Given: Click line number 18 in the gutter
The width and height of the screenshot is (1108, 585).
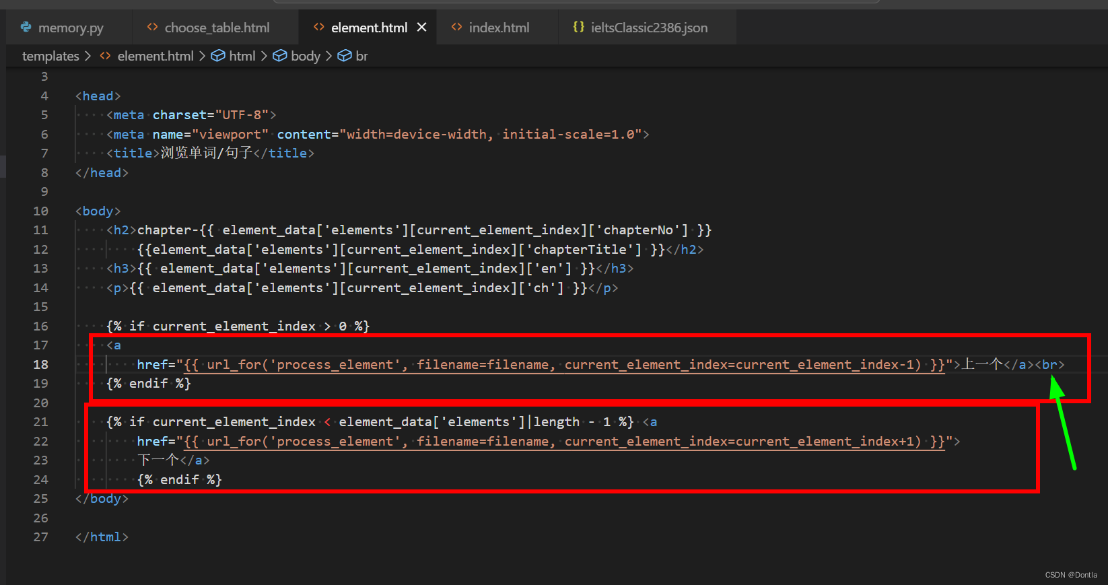Looking at the screenshot, I should click(x=40, y=364).
